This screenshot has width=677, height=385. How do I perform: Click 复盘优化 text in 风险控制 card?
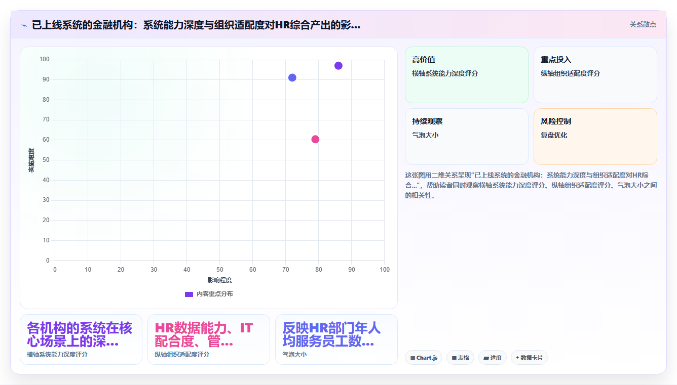[554, 135]
